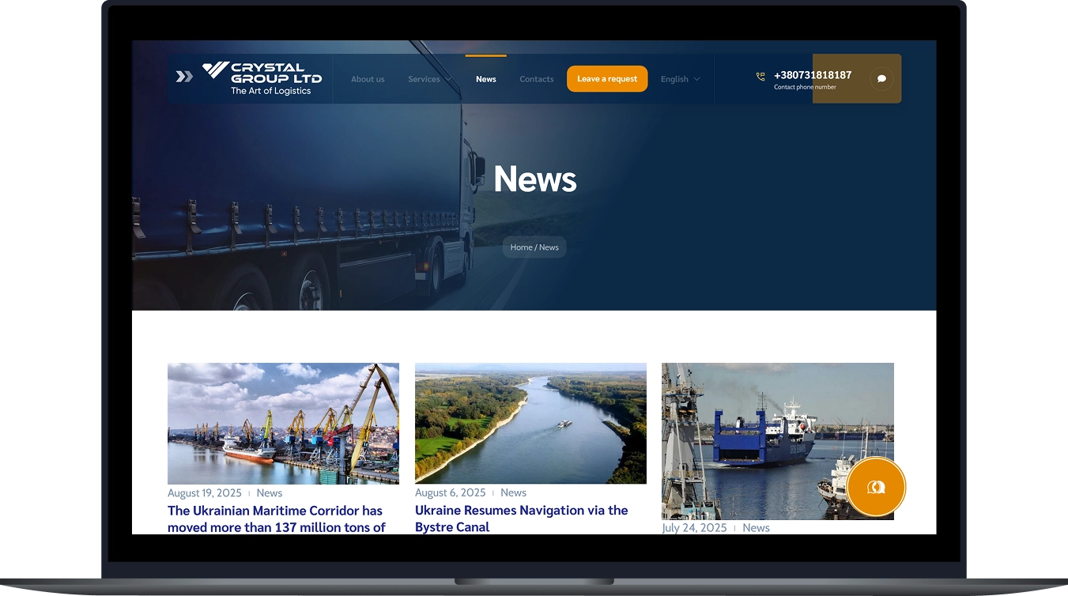Select the News navigation item

pyautogui.click(x=486, y=79)
